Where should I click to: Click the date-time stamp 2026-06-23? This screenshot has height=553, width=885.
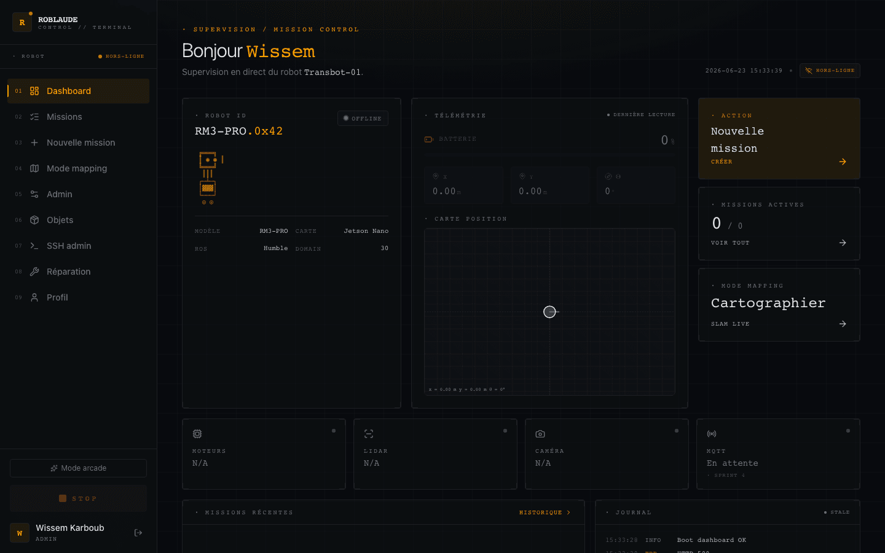pos(744,71)
